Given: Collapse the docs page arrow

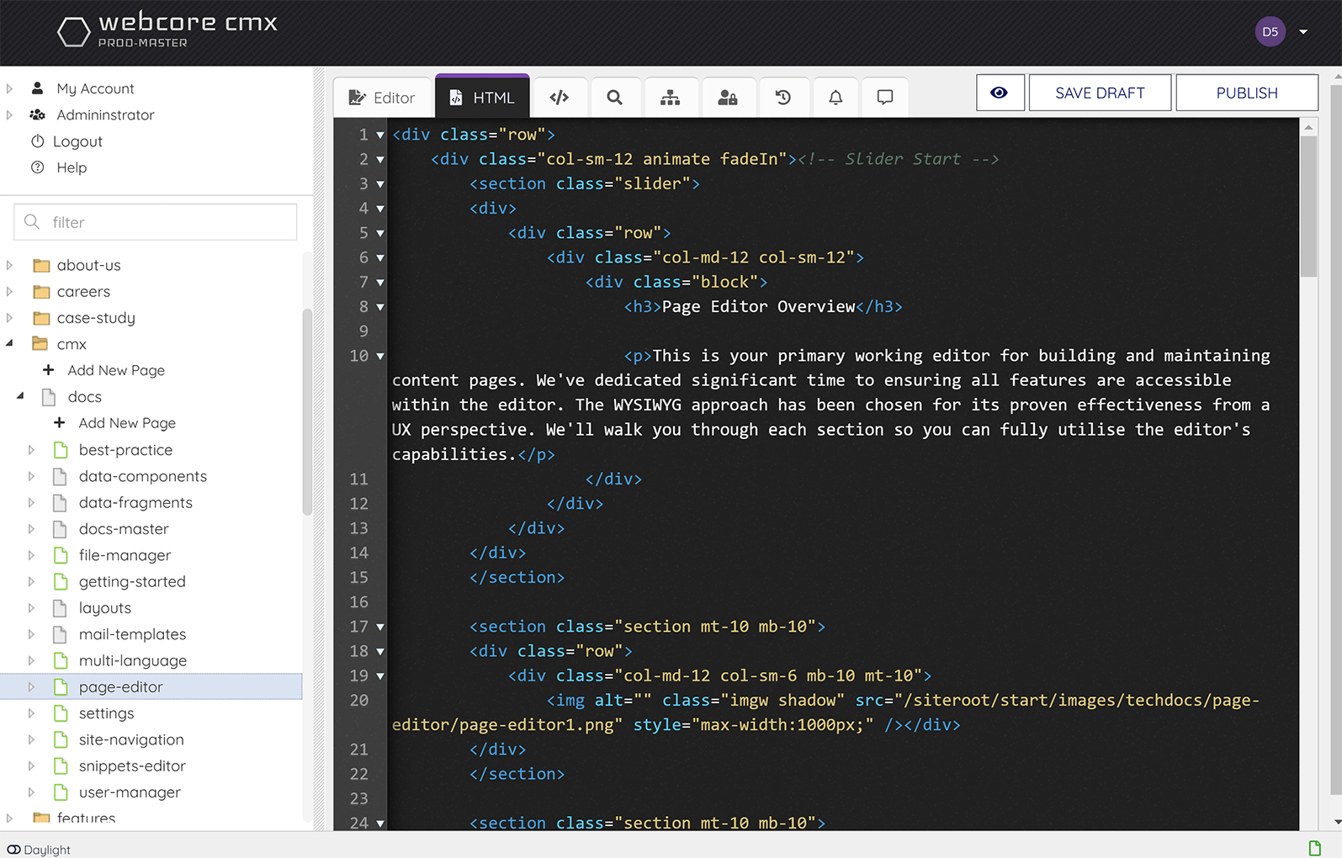Looking at the screenshot, I should click(21, 395).
